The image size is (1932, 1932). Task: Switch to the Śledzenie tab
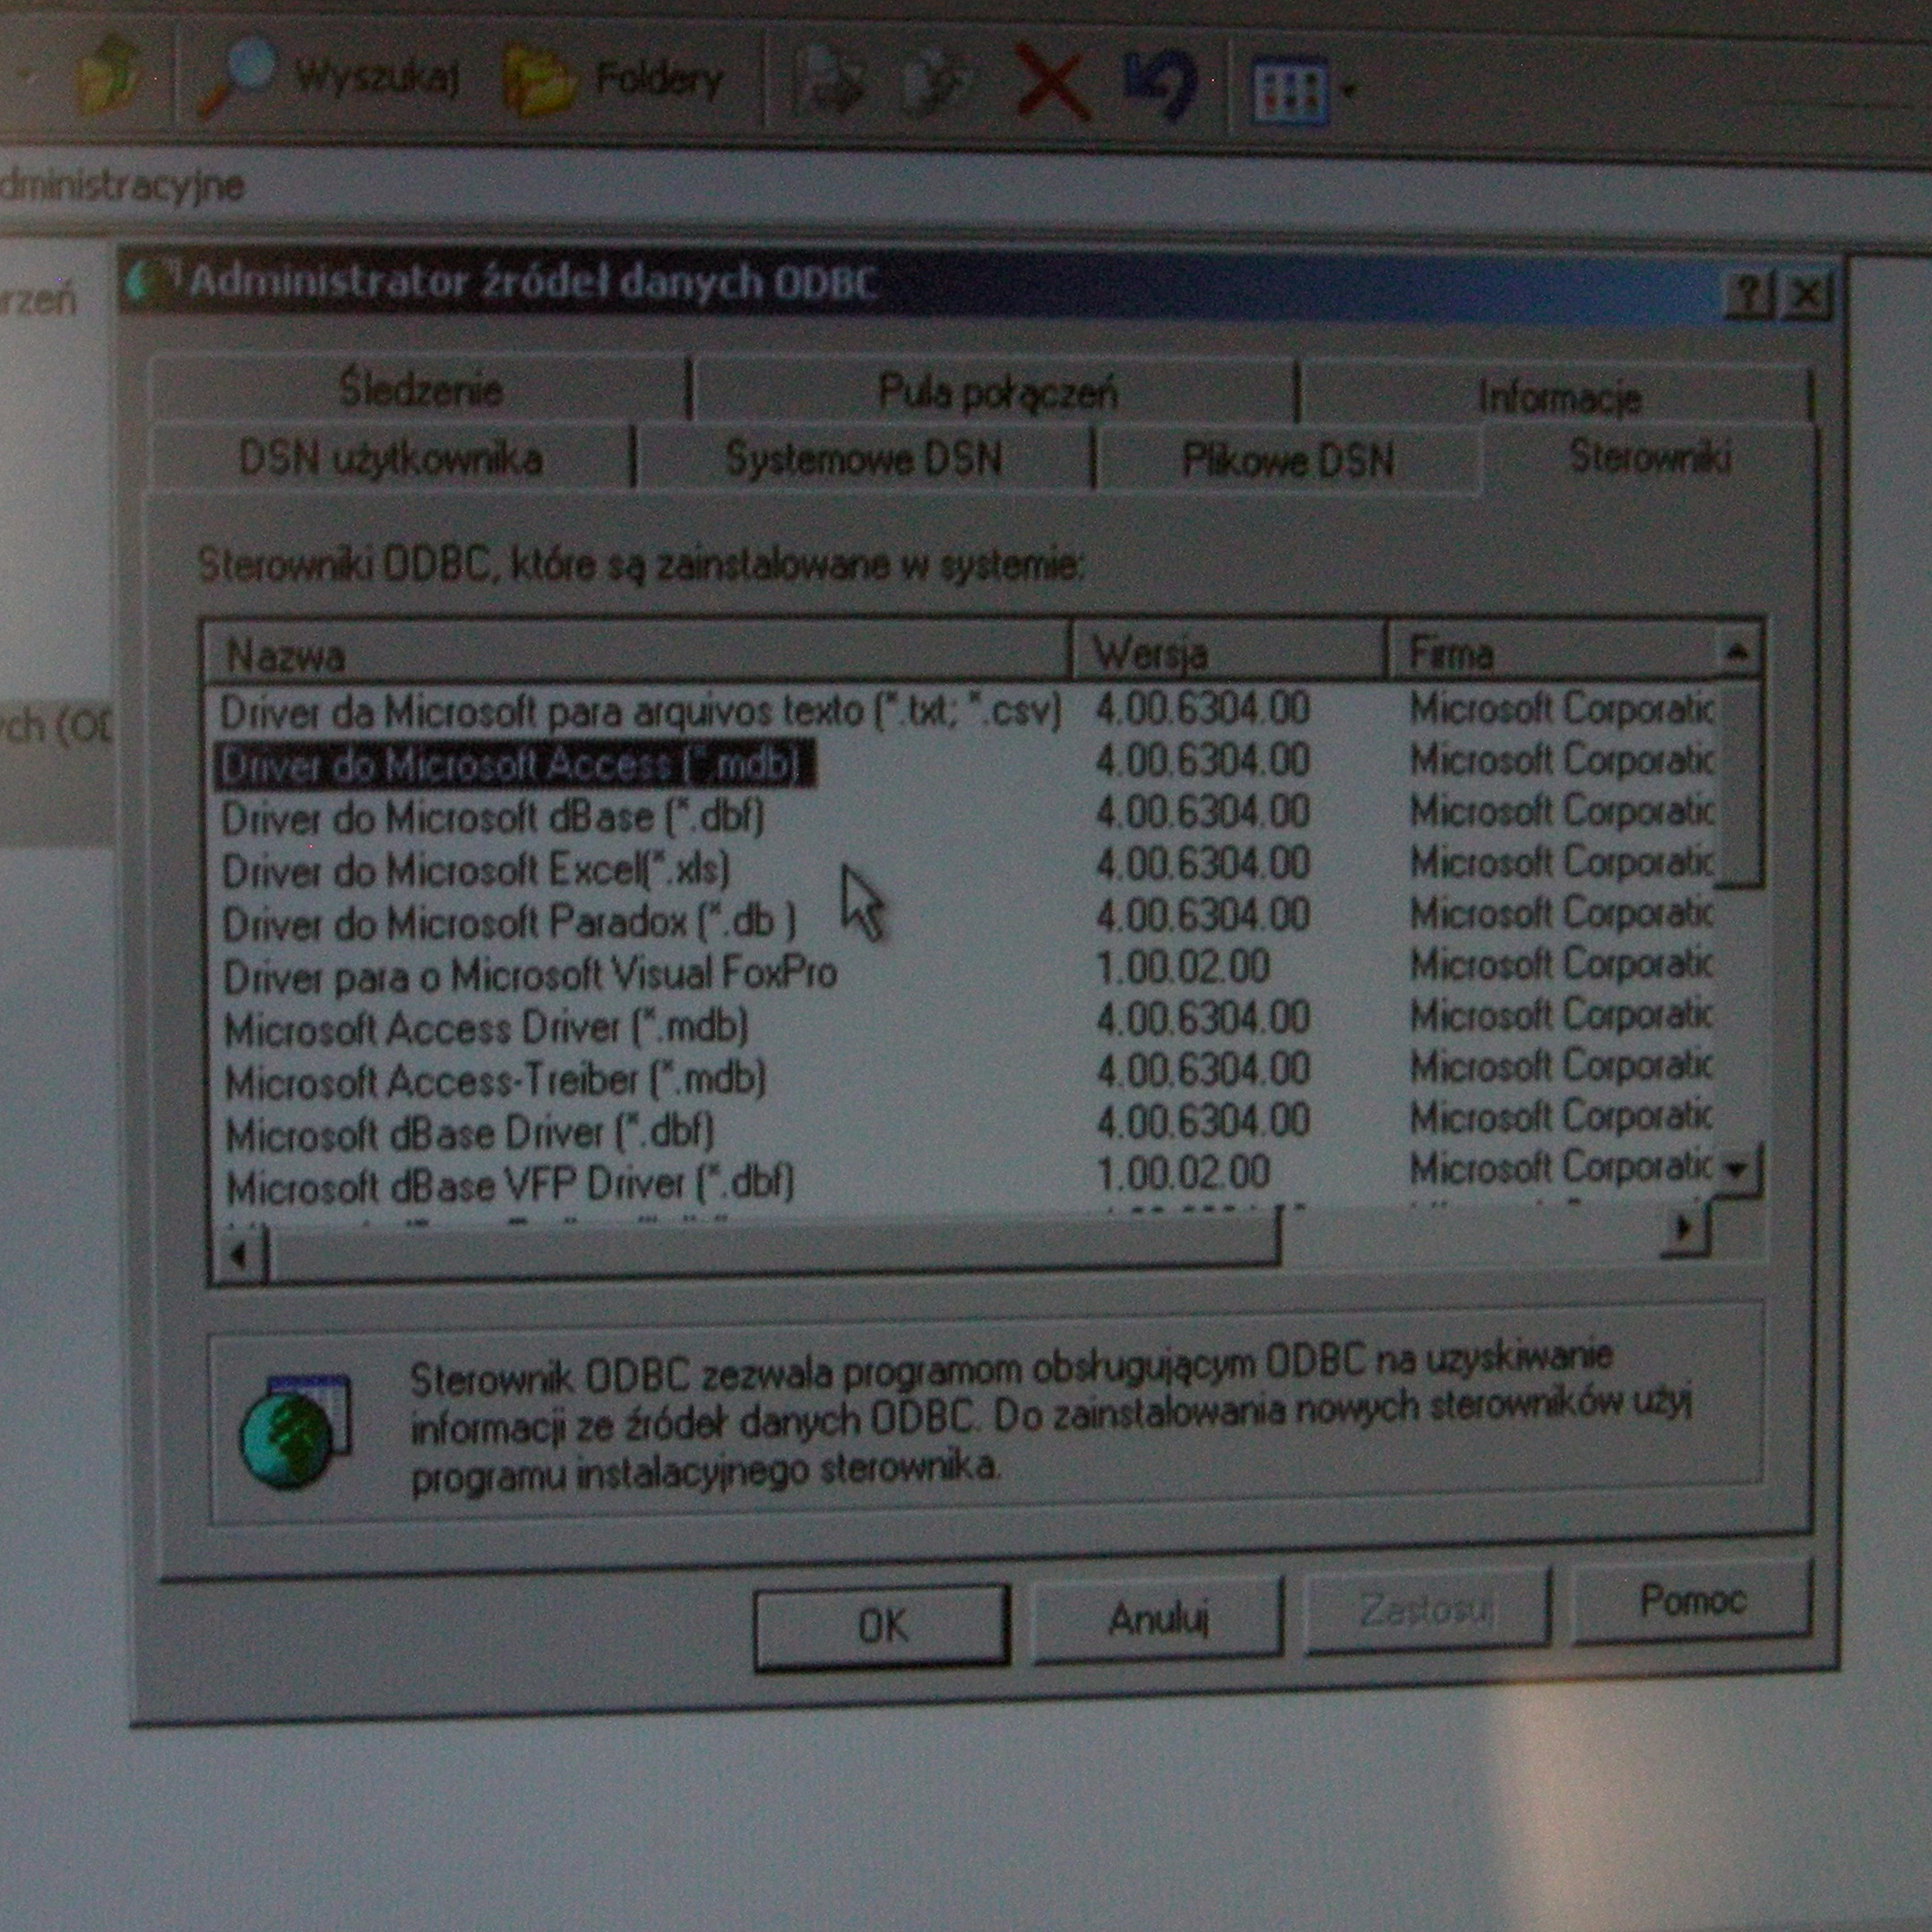pyautogui.click(x=420, y=390)
